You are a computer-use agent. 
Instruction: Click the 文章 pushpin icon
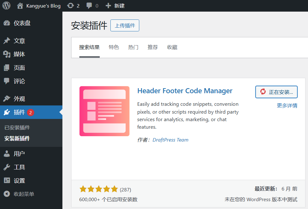(7, 41)
